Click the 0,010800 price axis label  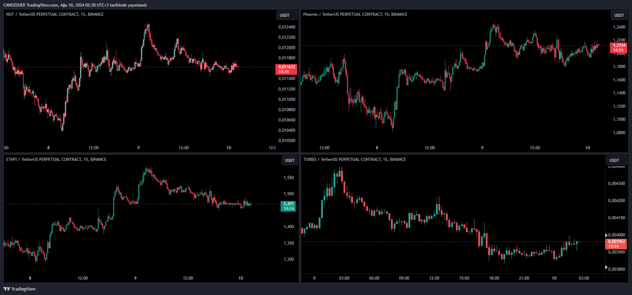point(287,110)
